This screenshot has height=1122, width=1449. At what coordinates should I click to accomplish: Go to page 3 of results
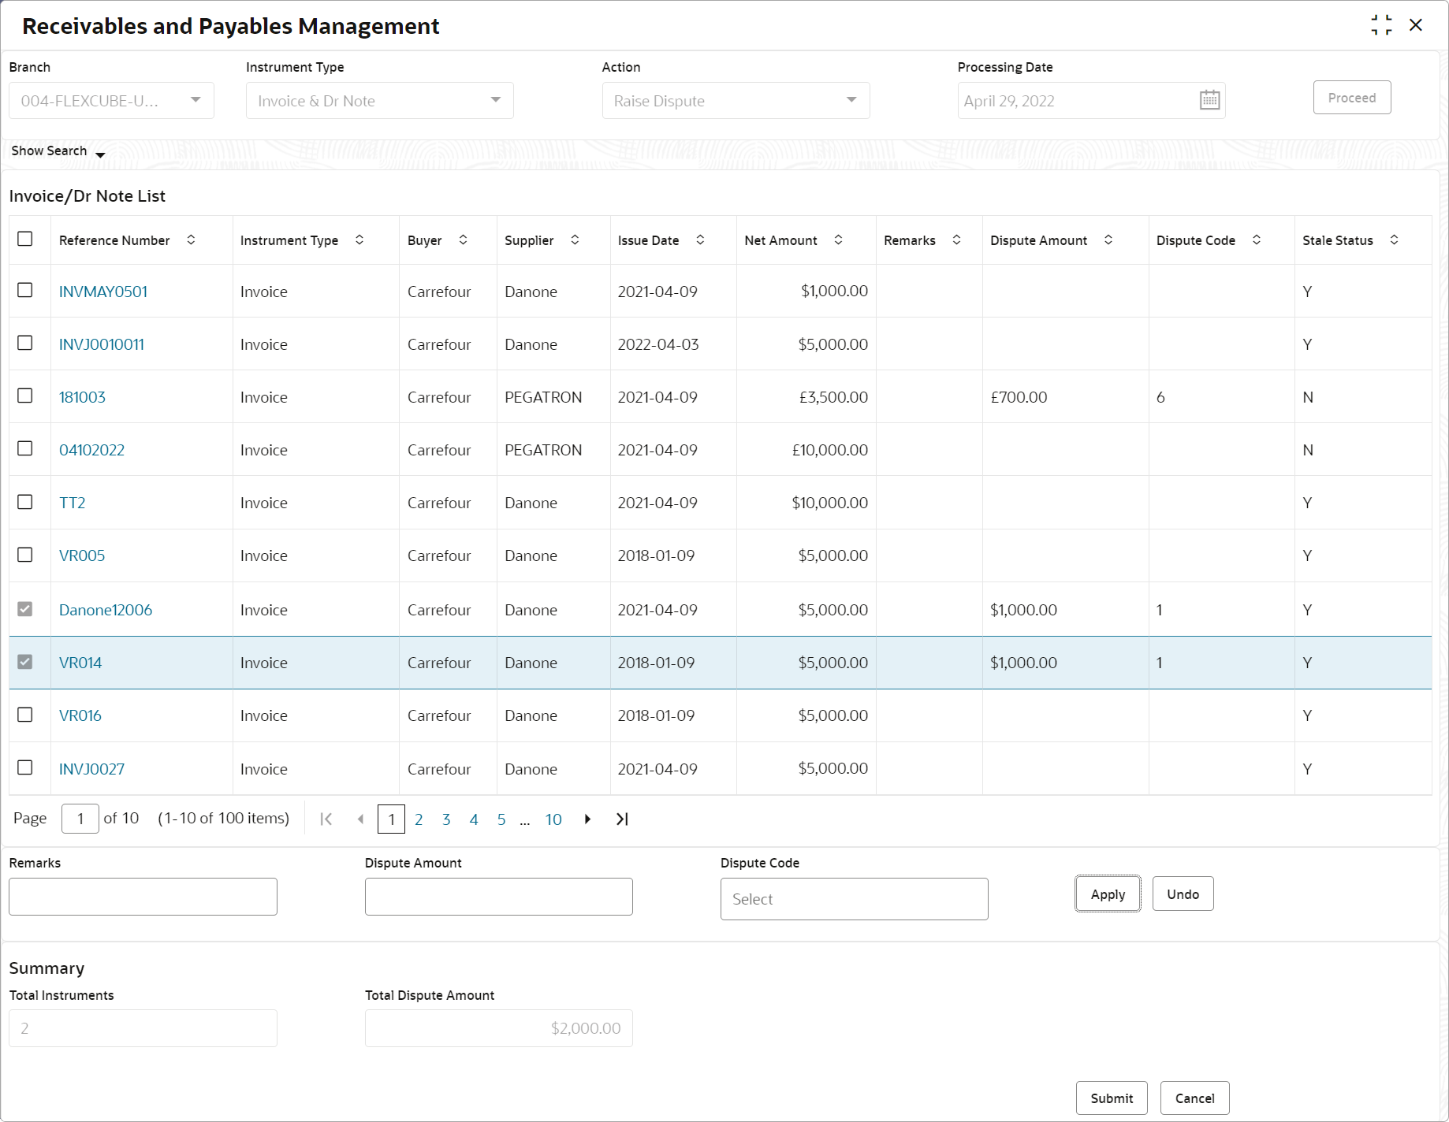pyautogui.click(x=446, y=819)
